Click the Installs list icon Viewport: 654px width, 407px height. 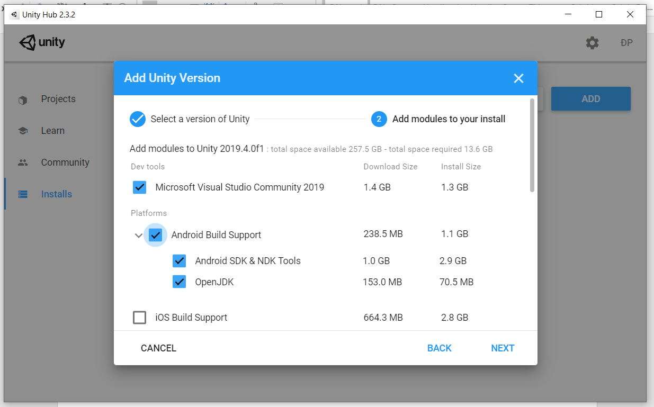pos(23,194)
